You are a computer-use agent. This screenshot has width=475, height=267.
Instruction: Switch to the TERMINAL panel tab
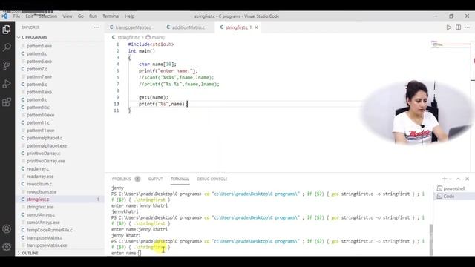(180, 179)
